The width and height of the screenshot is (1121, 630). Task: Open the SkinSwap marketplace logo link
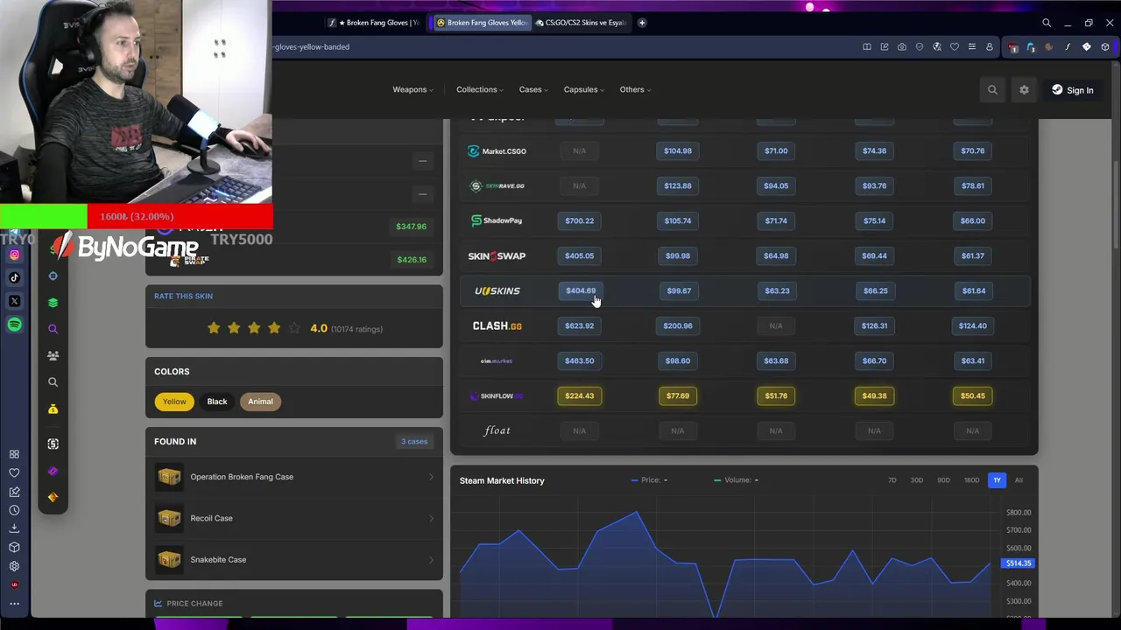[x=497, y=255]
